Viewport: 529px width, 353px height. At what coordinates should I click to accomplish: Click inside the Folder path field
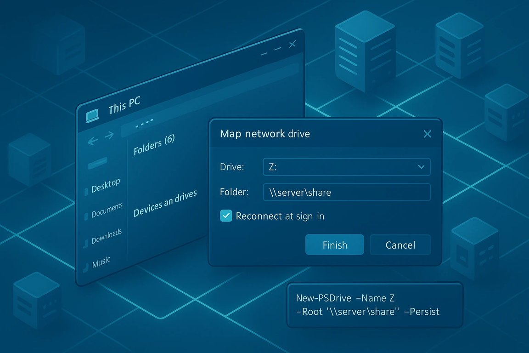(346, 192)
